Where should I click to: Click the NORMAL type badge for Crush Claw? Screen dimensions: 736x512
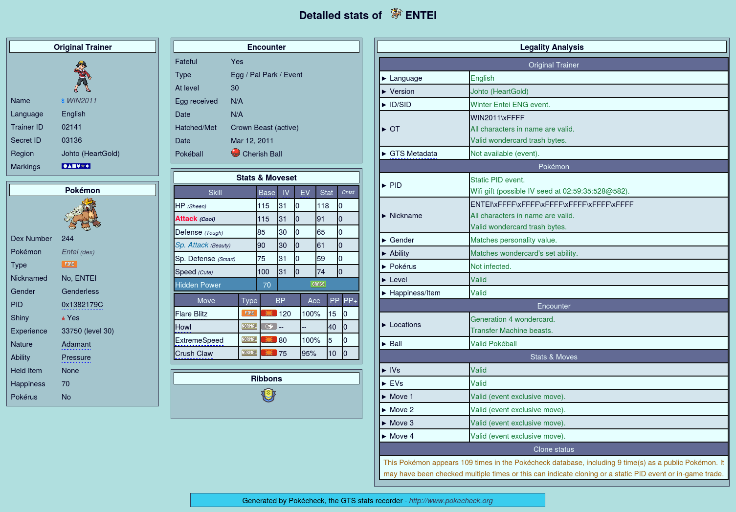coord(249,353)
